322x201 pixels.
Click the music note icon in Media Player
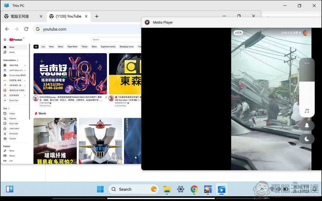[307, 111]
